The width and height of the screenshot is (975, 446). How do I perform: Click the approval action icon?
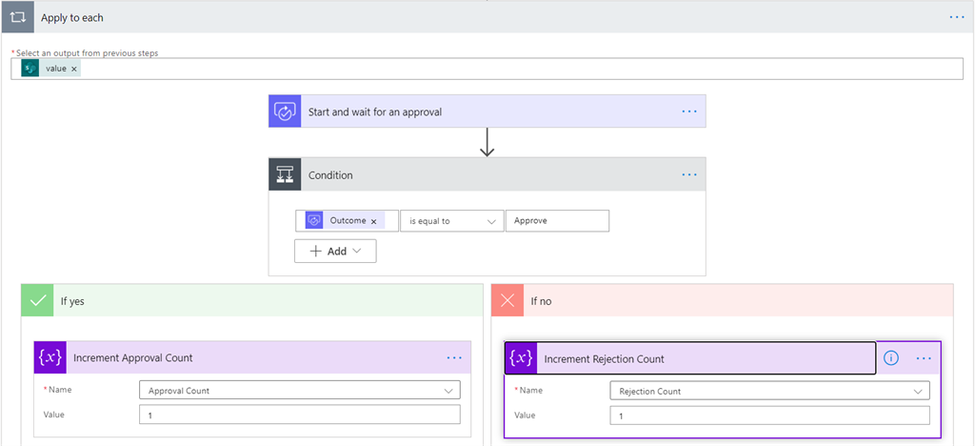click(x=285, y=111)
